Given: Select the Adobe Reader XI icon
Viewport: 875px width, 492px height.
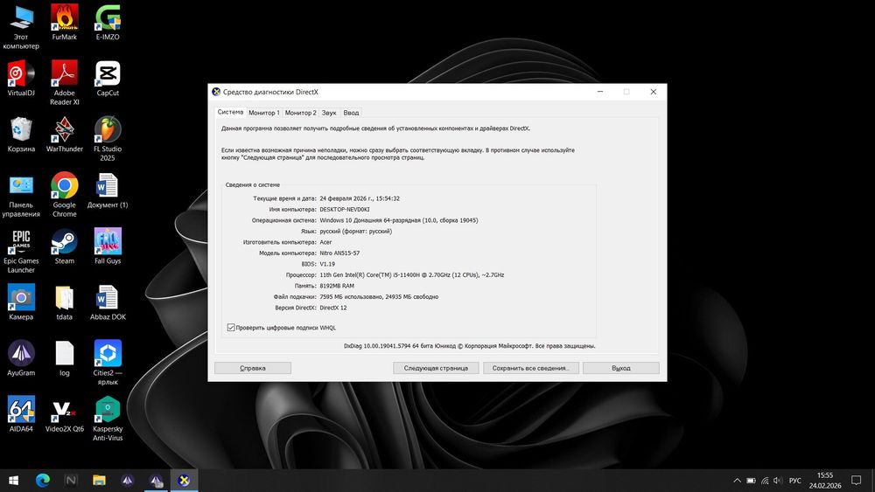Looking at the screenshot, I should (x=64, y=83).
